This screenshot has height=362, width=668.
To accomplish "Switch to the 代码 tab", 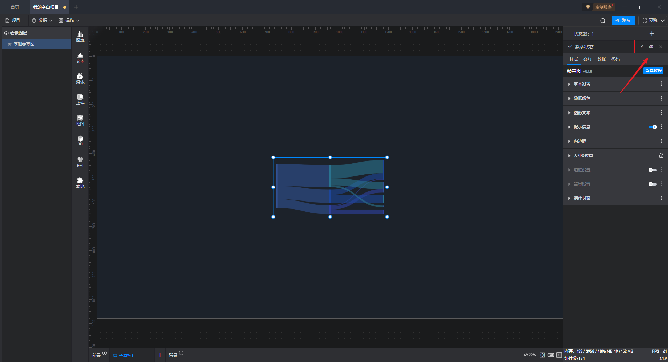I will coord(615,59).
